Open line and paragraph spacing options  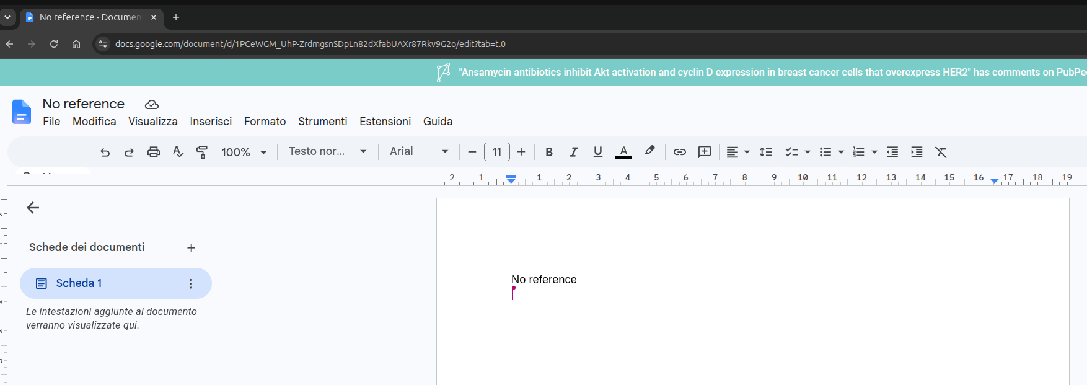click(x=766, y=152)
